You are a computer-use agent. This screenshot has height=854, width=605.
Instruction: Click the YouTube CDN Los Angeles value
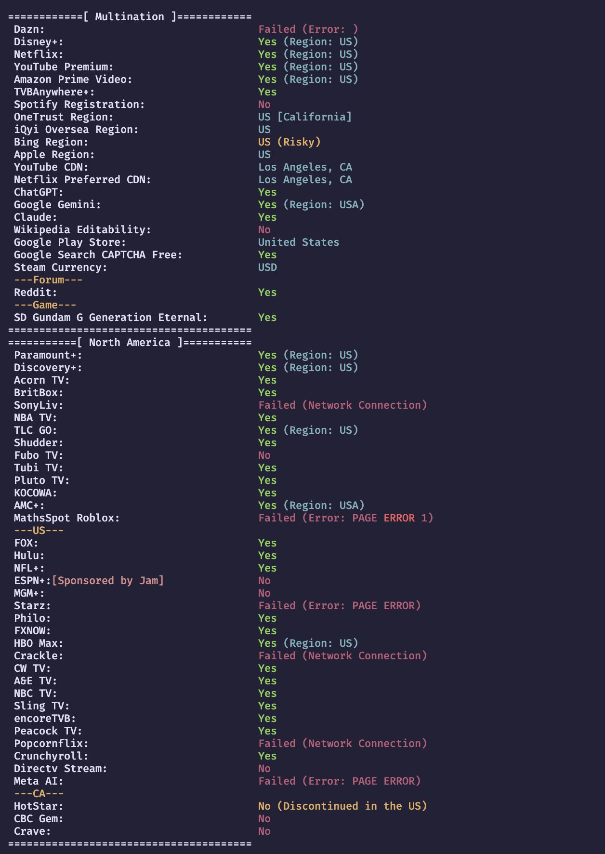(x=305, y=167)
